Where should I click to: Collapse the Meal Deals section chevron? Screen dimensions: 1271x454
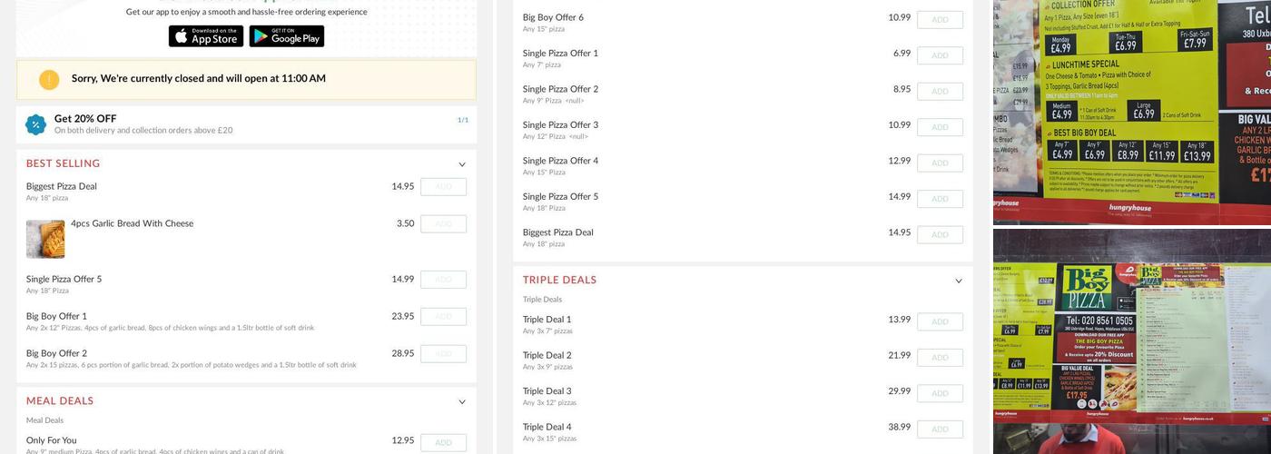click(461, 402)
